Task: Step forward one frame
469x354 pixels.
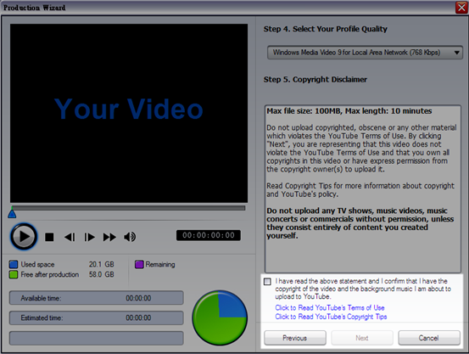Action: pos(89,237)
